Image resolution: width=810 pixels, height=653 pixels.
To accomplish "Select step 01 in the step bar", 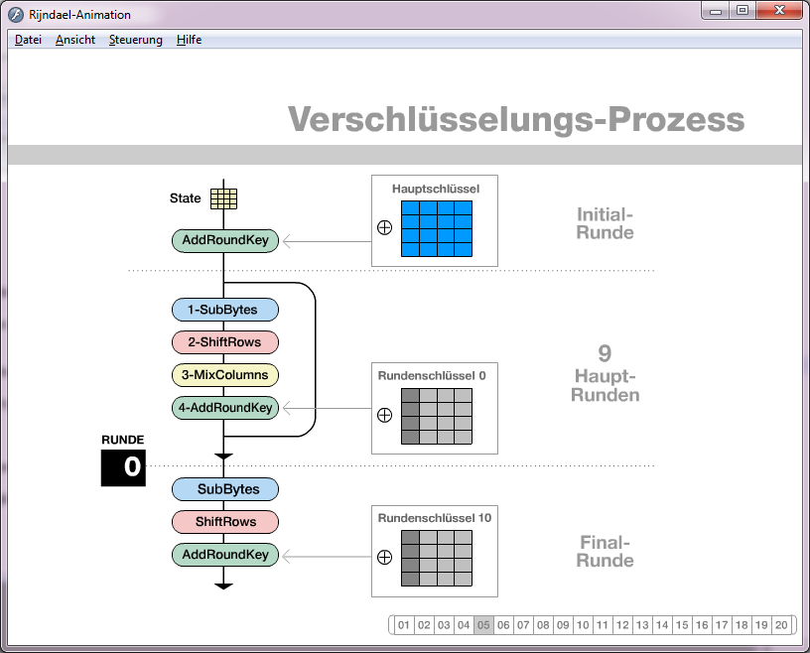I will [403, 625].
